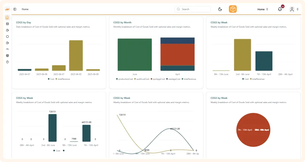Screen dimensions: 305x162
Task: Toggle the totalRevenue series in the COGS by Day legend
Action: (63, 79)
